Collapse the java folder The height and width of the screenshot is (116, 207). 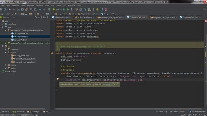[3, 27]
